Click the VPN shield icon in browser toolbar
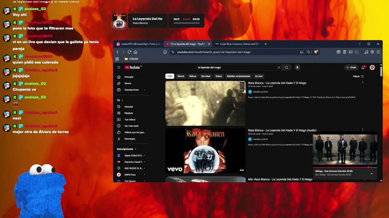Image resolution: width=389 pixels, height=218 pixels. pos(372,52)
